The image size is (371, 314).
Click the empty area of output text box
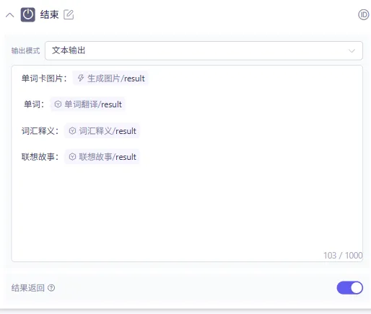[x=187, y=209]
